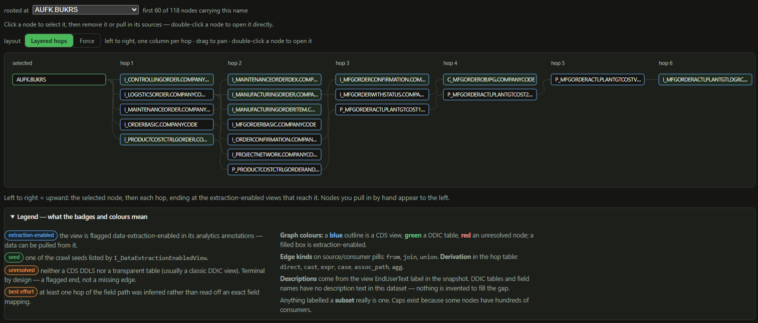The height and width of the screenshot is (323, 758).
Task: Select the P_MFGORDERACTLPLANTGTCOST1… node
Action: [x=382, y=109]
